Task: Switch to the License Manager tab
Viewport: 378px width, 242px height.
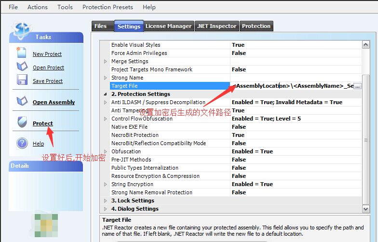Action: (169, 26)
